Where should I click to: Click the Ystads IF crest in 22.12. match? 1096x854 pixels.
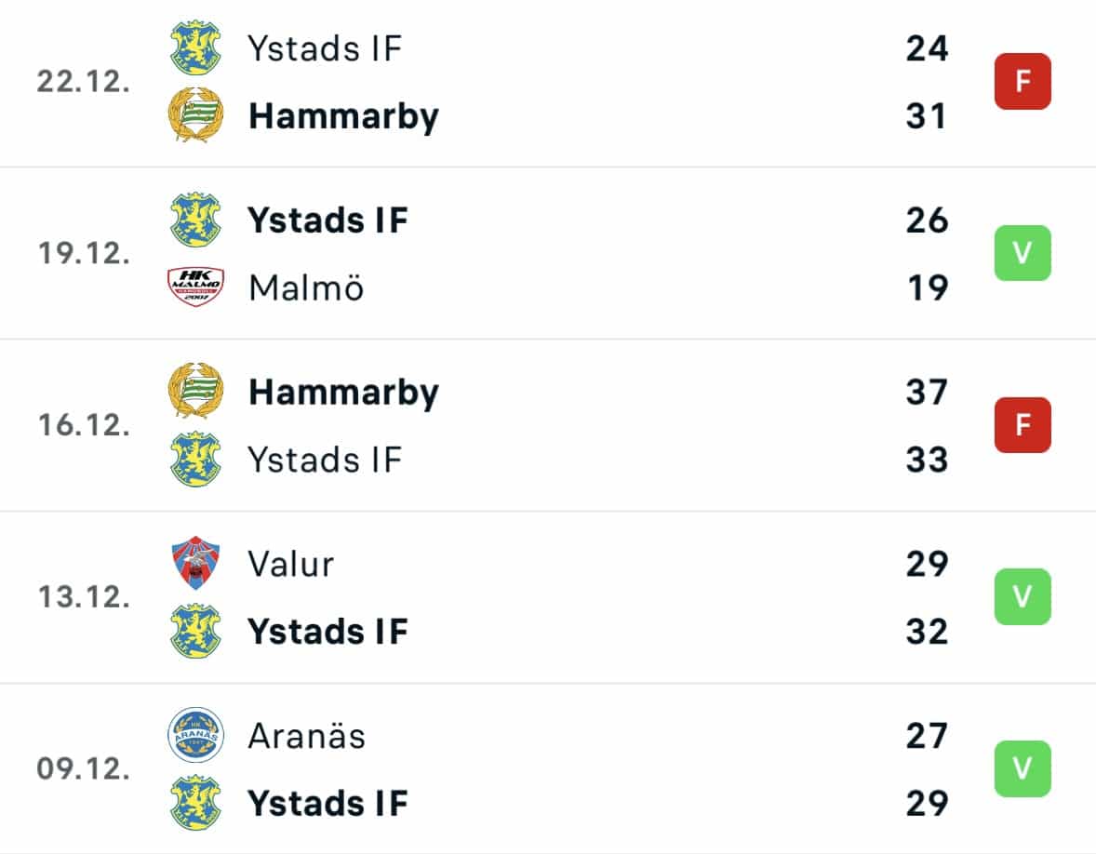pos(195,47)
